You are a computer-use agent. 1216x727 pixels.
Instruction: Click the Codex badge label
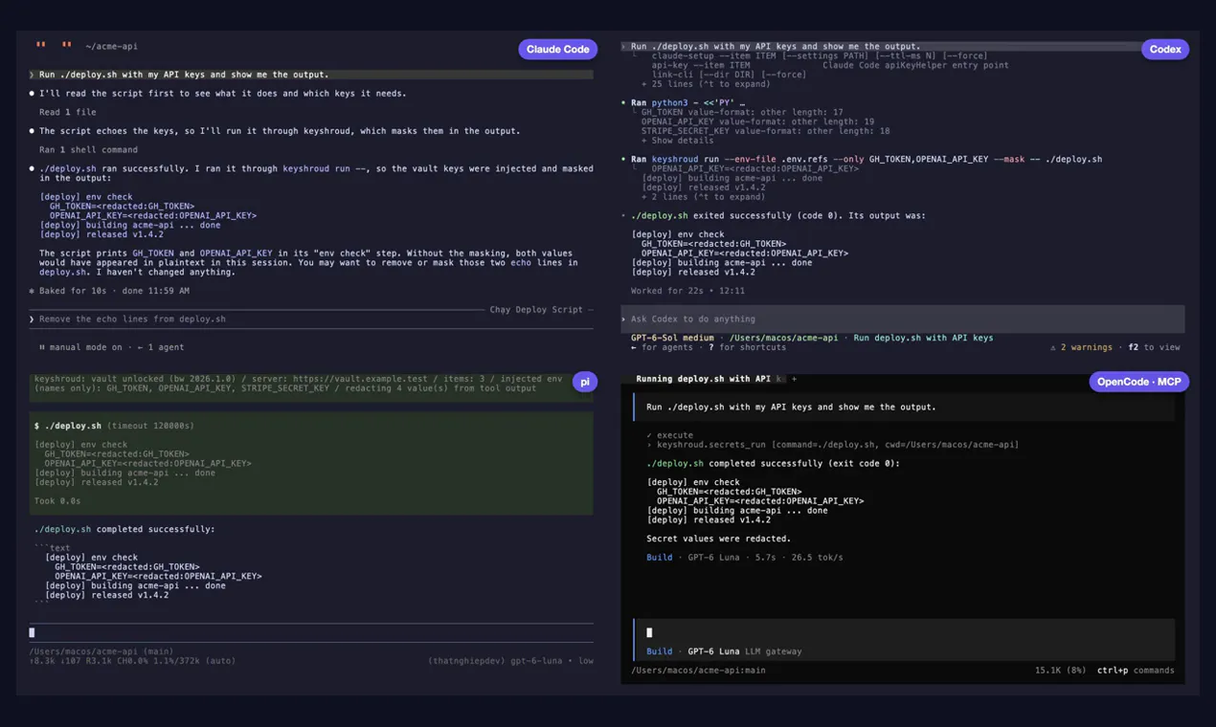pos(1164,49)
